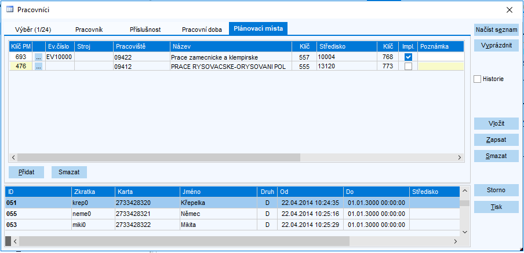Click the Pracovníci window title icon
The height and width of the screenshot is (253, 524).
pyautogui.click(x=10, y=9)
